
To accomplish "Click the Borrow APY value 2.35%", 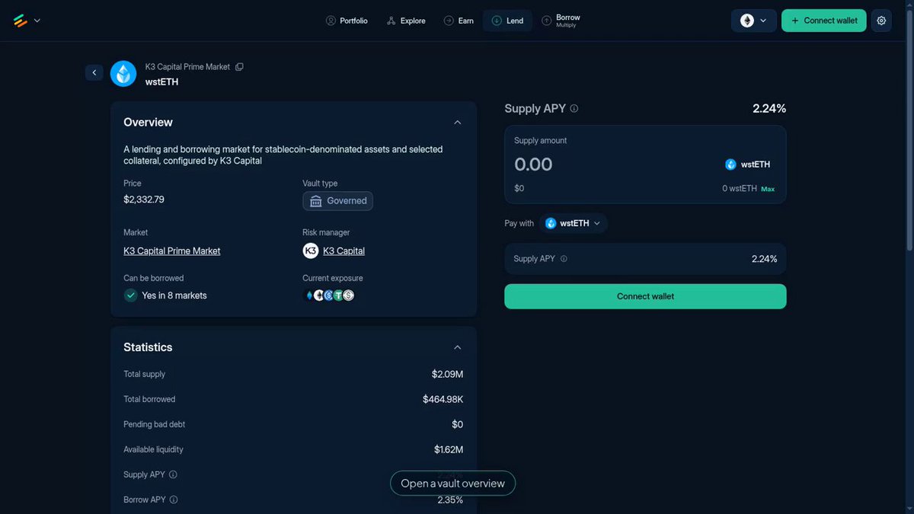I will (450, 500).
